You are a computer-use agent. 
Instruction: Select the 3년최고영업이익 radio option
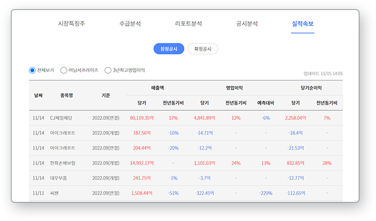(x=108, y=70)
